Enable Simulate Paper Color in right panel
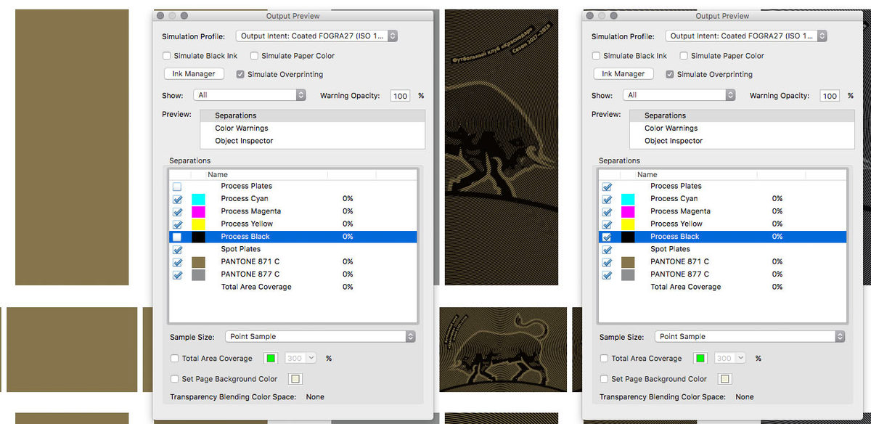This screenshot has width=871, height=424. coord(684,56)
